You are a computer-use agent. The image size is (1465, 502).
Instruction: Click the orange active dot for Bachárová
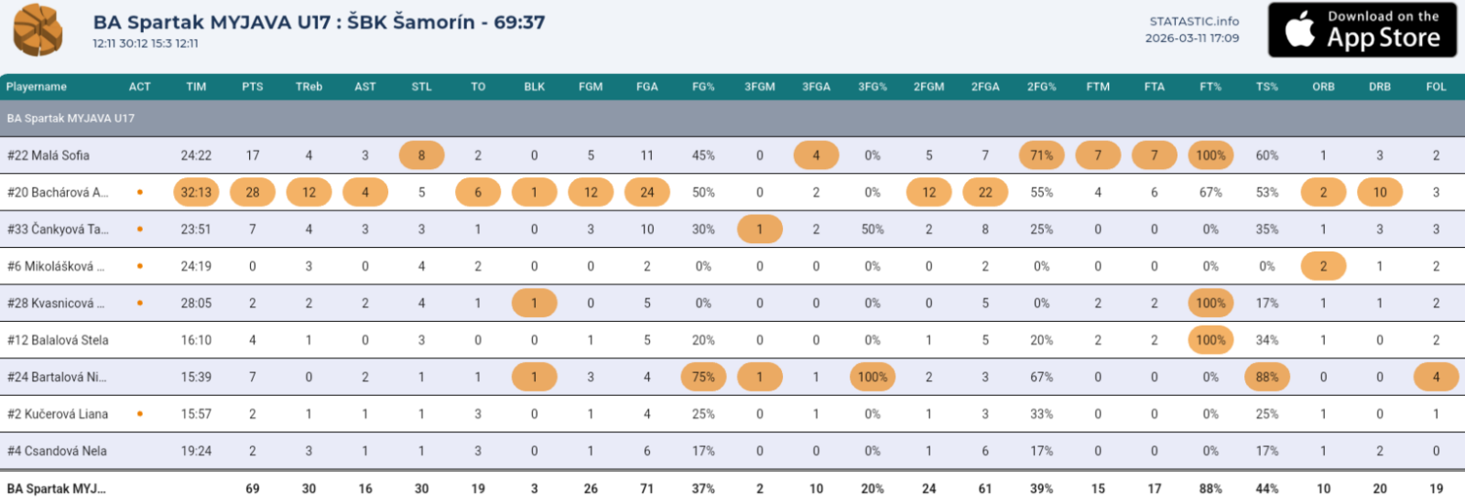139,192
